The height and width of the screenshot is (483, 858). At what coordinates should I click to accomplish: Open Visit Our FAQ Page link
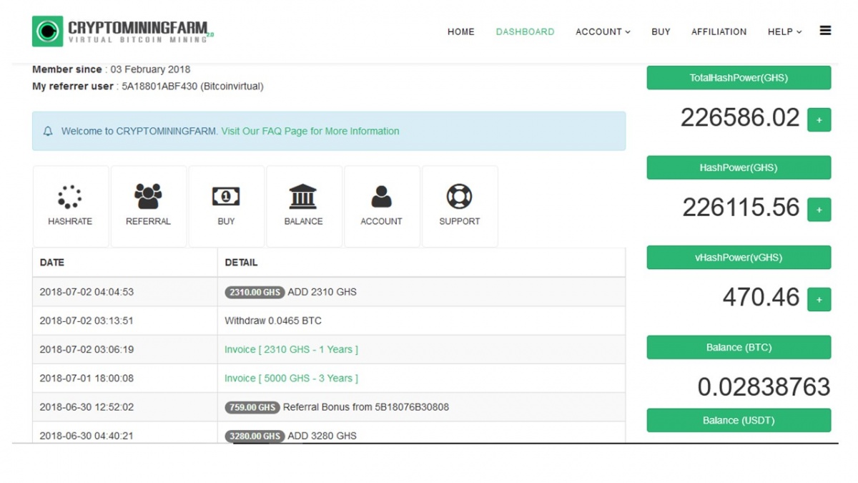(310, 131)
